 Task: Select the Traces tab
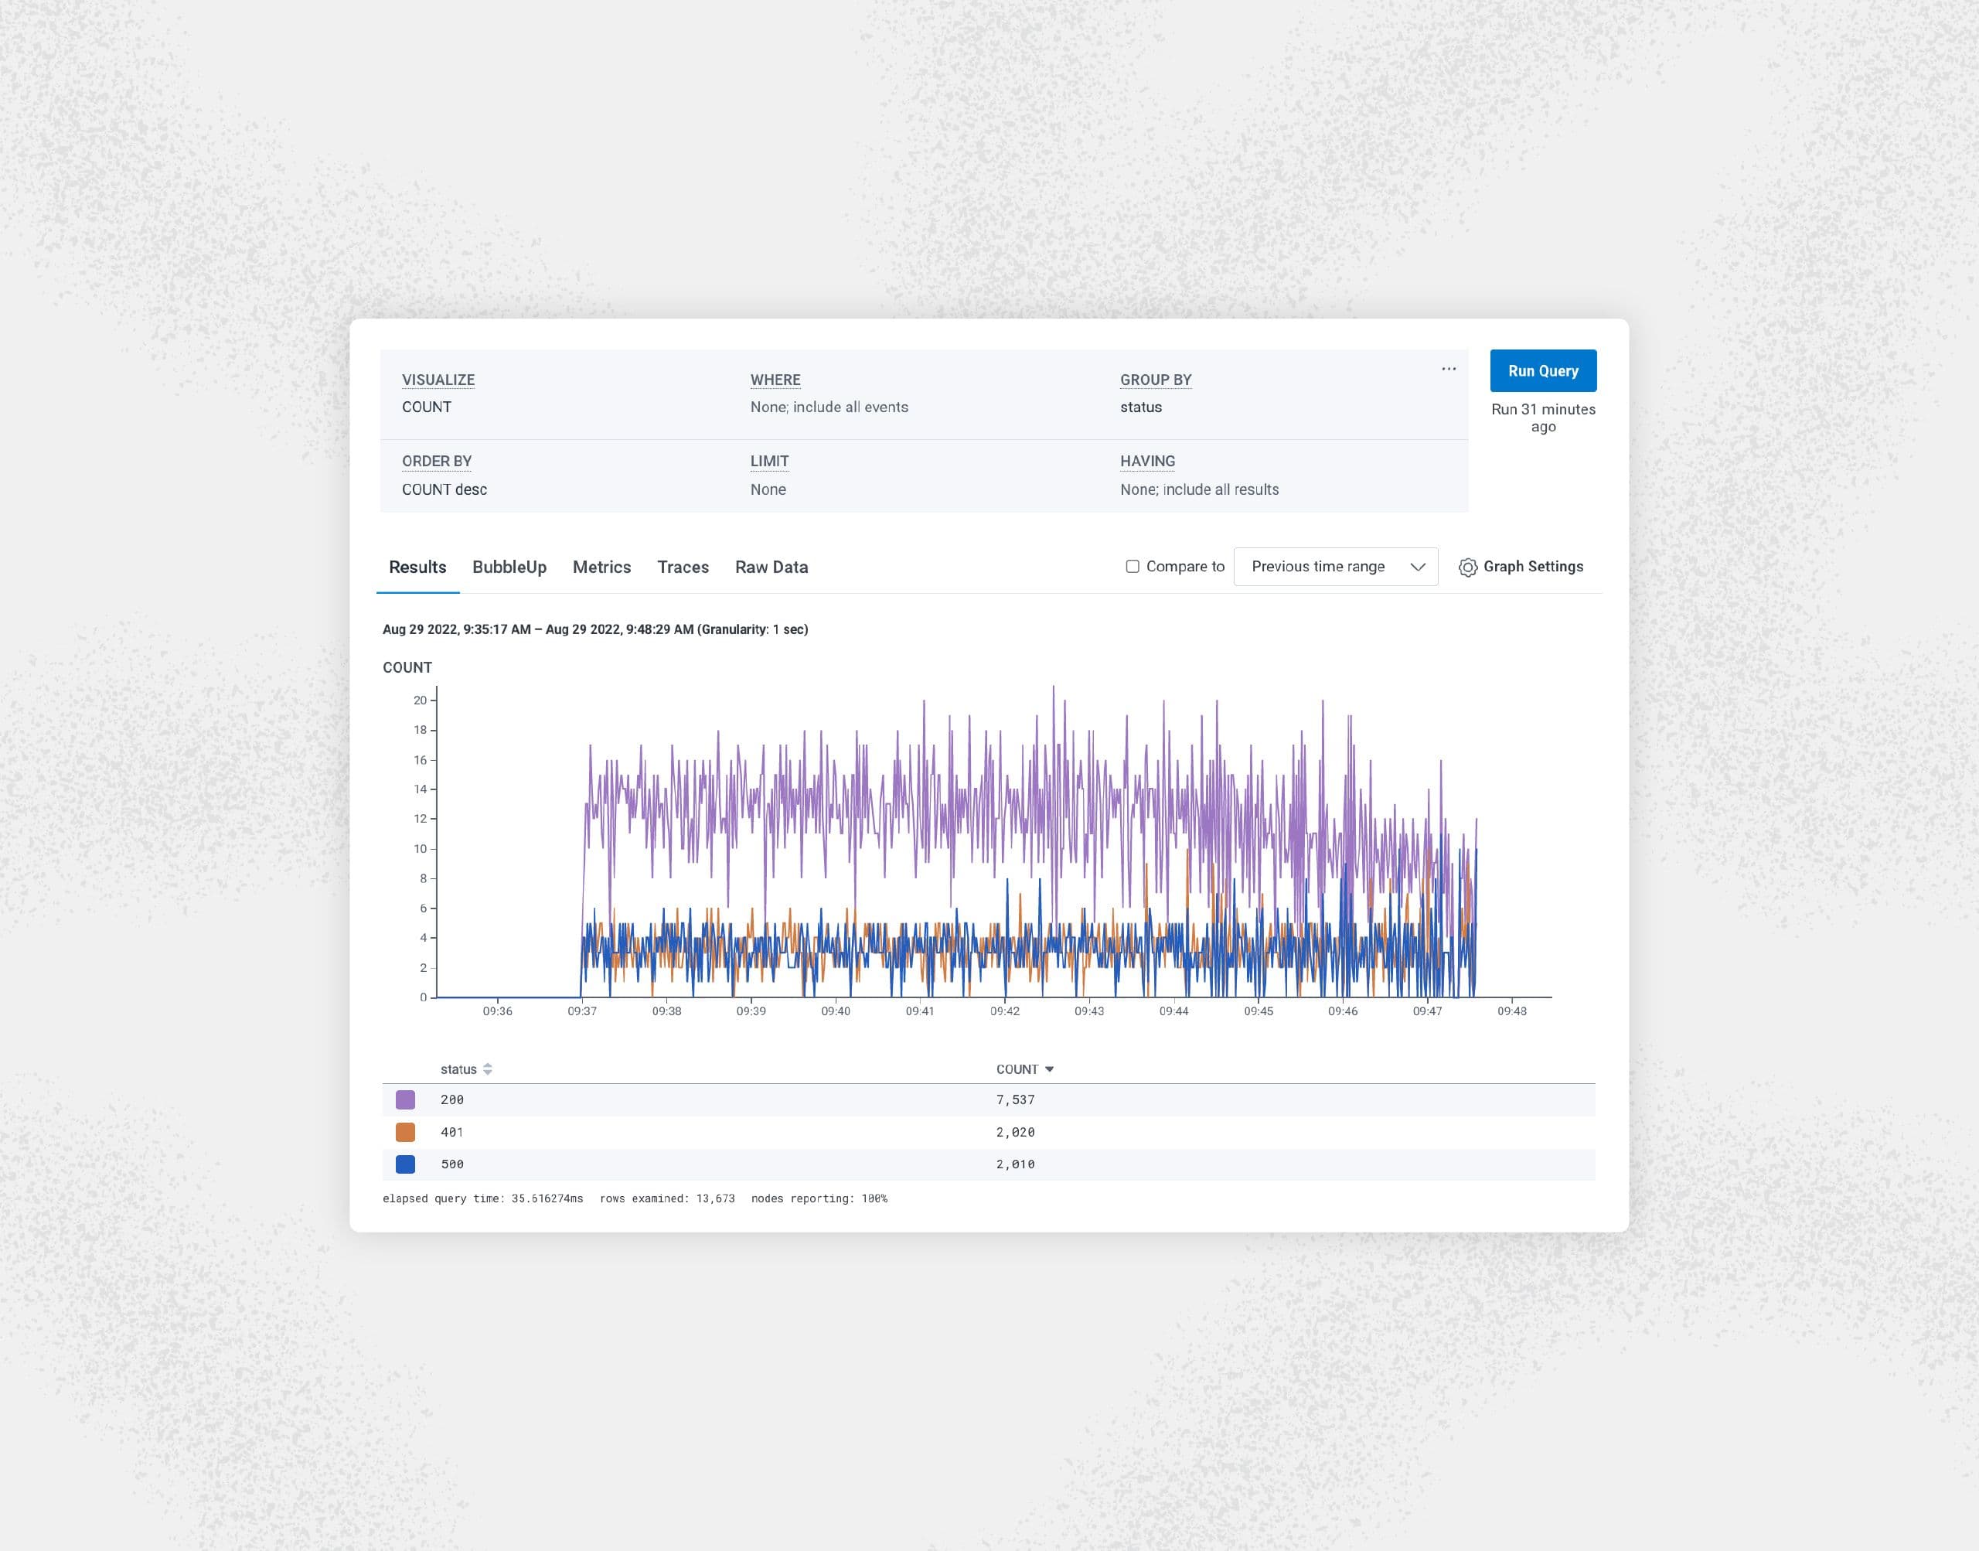coord(683,567)
